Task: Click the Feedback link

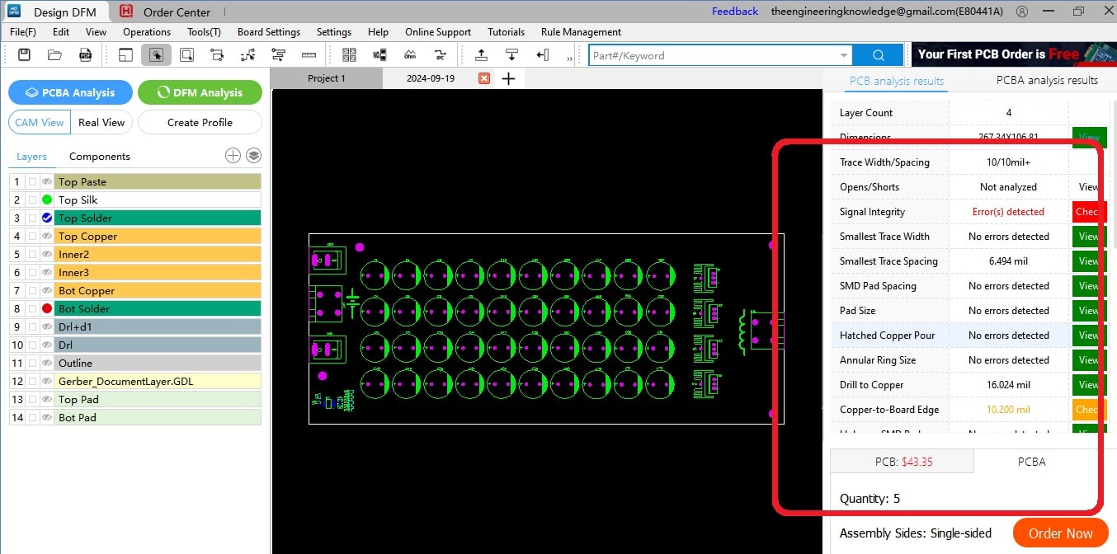Action: pyautogui.click(x=735, y=11)
